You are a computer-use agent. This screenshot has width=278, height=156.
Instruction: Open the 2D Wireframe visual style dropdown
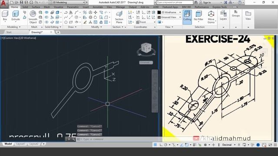169,13
